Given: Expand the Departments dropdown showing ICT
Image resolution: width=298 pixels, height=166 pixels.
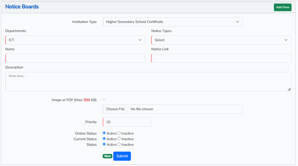Looking at the screenshot, I should click(x=75, y=40).
